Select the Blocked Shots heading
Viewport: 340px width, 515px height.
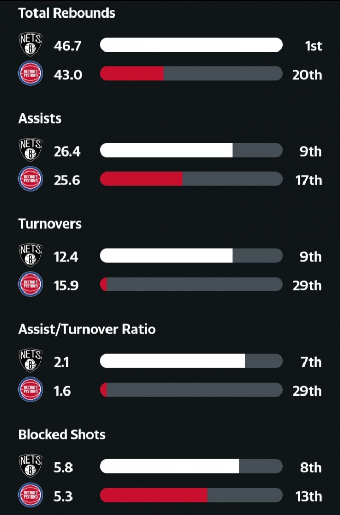coord(62,434)
